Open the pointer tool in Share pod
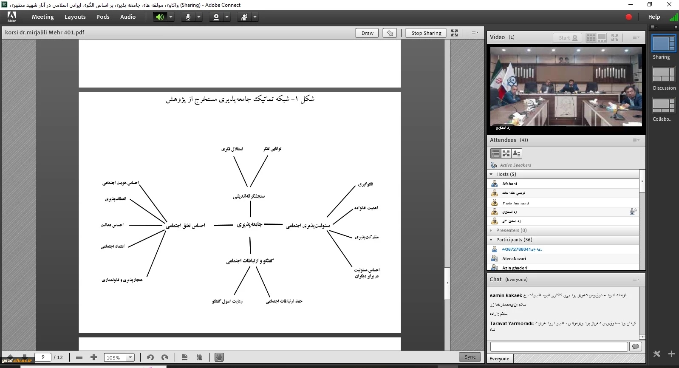 (x=390, y=33)
